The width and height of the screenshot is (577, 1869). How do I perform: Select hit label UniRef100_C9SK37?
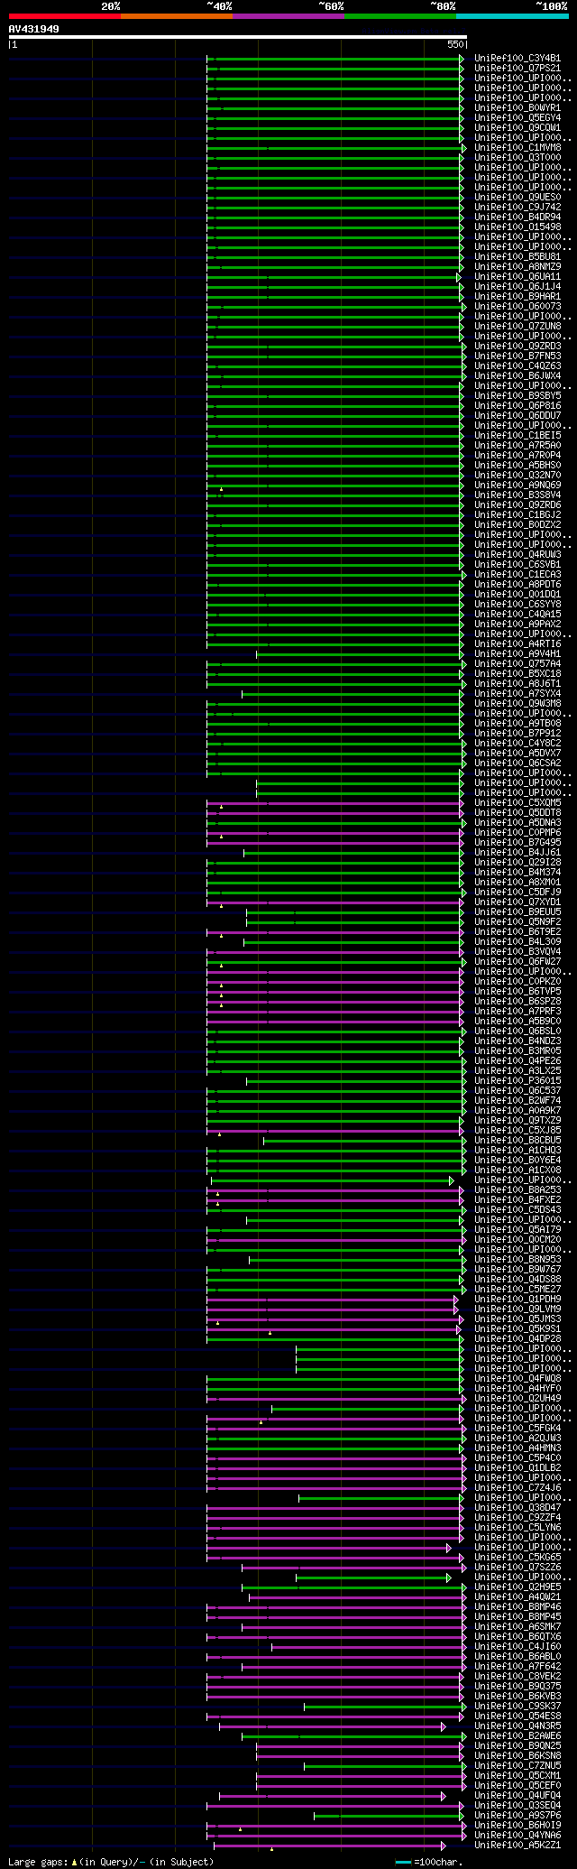pos(517,1707)
